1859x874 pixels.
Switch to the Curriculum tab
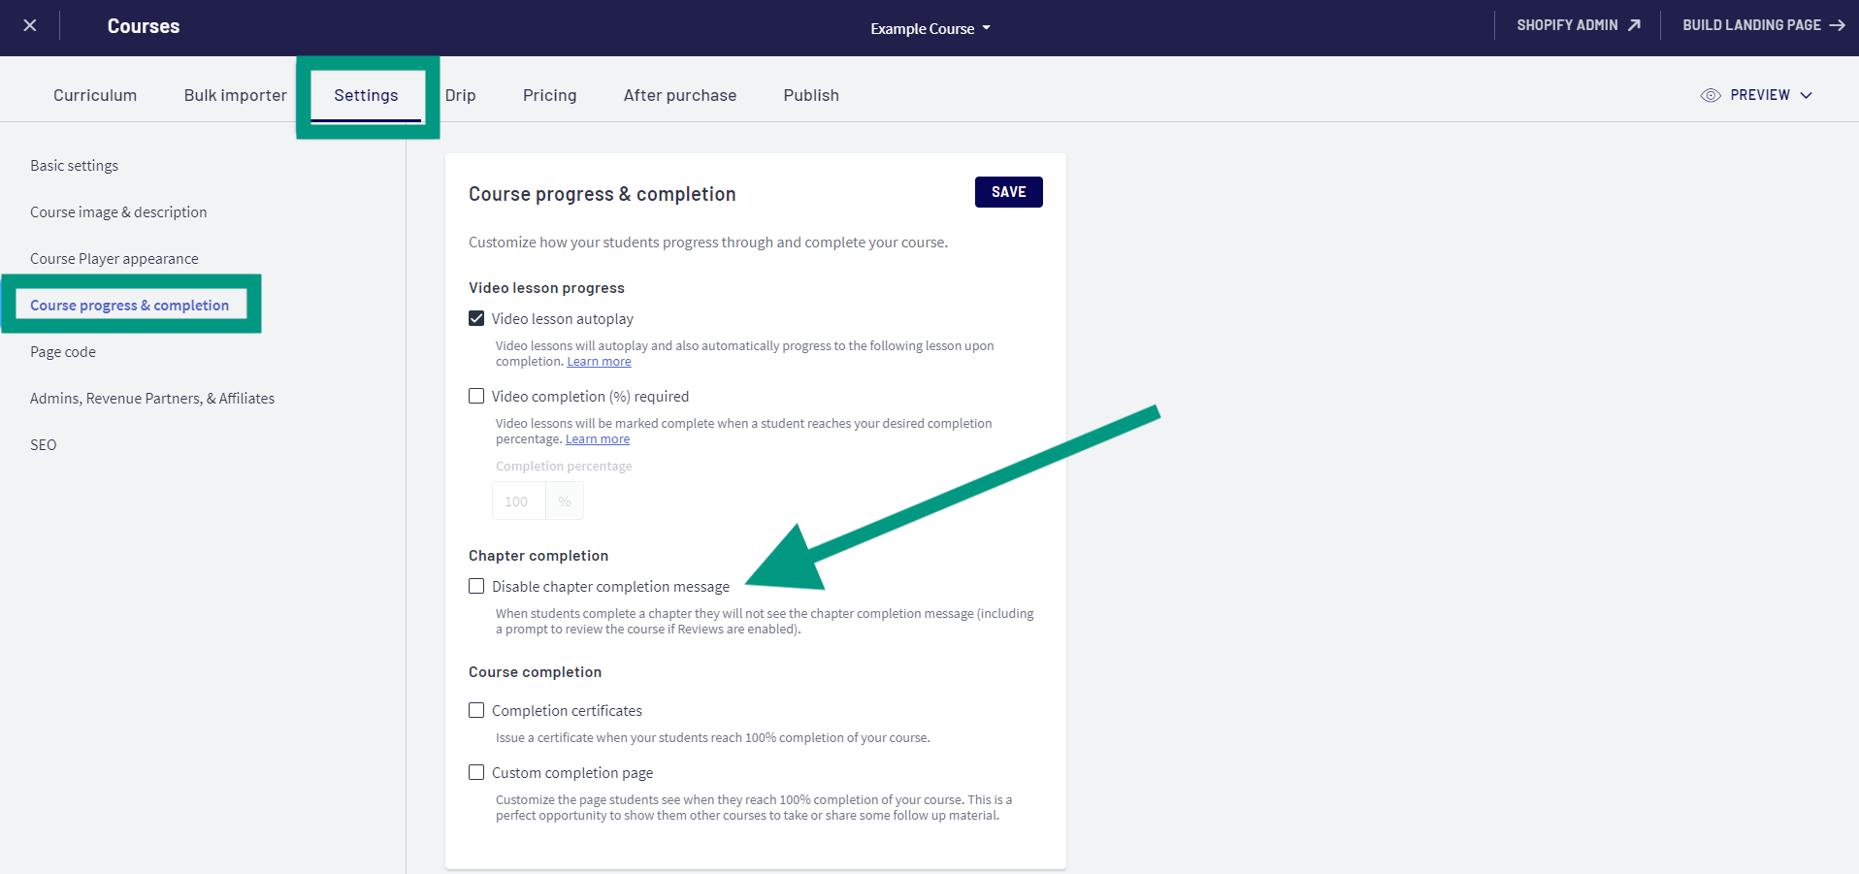[x=95, y=95]
